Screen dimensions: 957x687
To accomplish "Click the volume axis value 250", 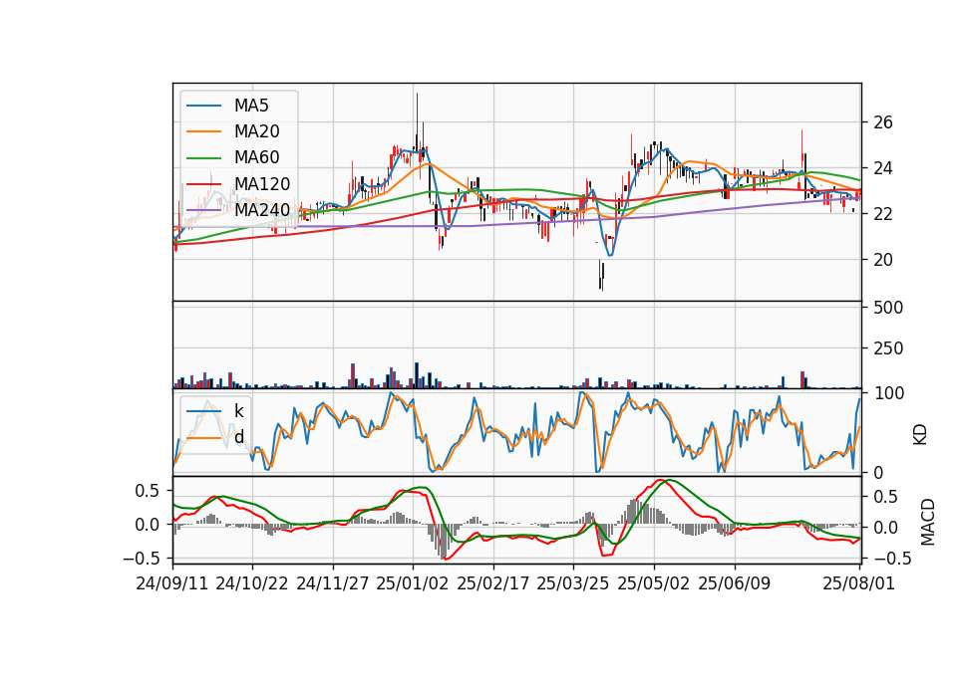I will coord(888,348).
